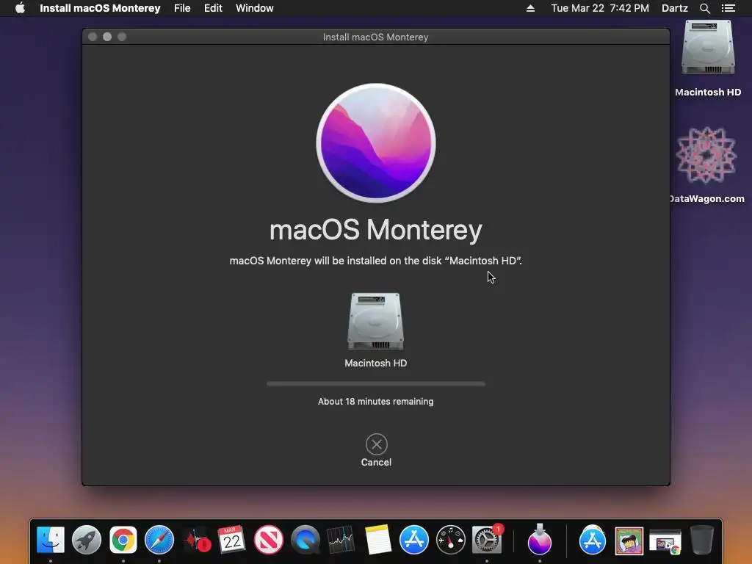This screenshot has width=752, height=564.
Task: Open the Trash in the Dock
Action: (x=701, y=540)
